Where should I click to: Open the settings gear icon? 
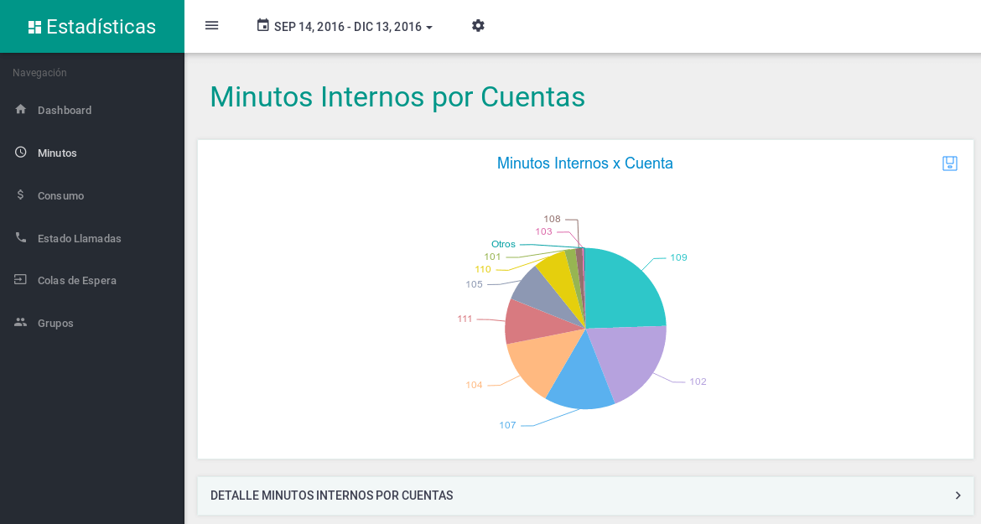[x=478, y=26]
